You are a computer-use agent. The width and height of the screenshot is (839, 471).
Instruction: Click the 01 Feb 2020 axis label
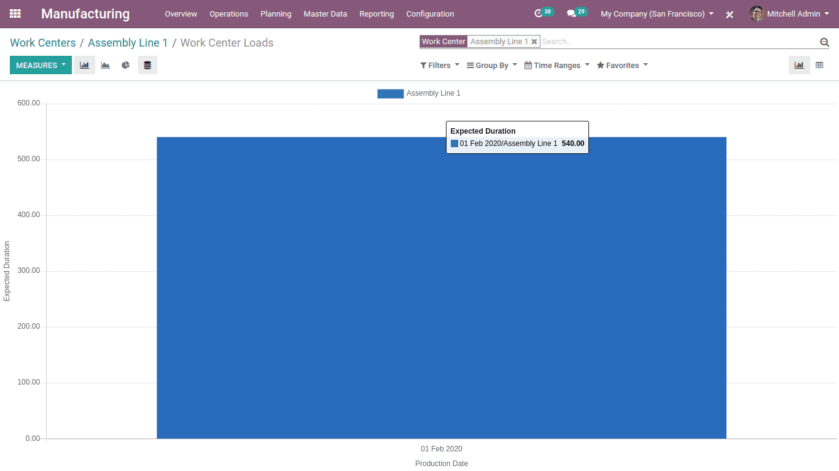click(442, 449)
